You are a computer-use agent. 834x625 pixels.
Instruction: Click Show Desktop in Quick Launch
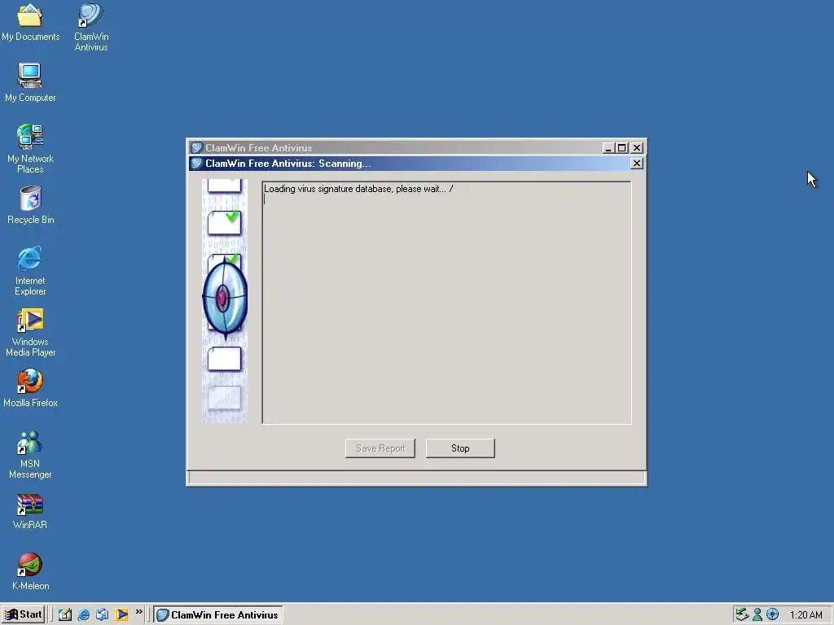click(65, 614)
